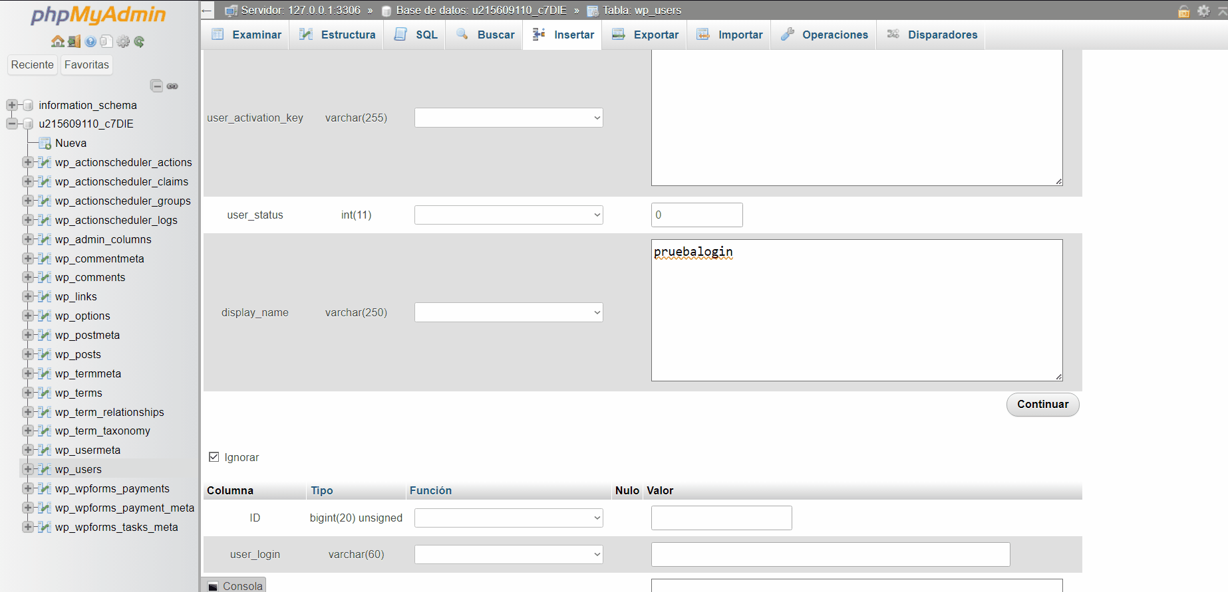The height and width of the screenshot is (592, 1228).
Task: Switch to the Estructura tab
Action: tap(337, 35)
